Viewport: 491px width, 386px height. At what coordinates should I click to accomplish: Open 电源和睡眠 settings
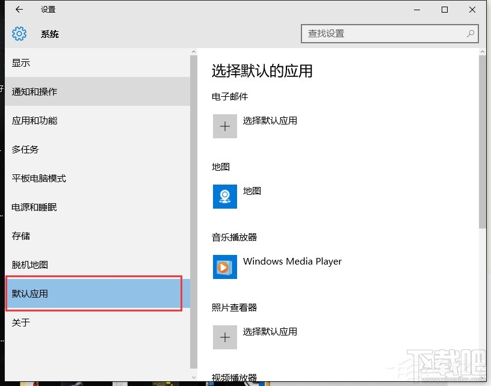pos(35,207)
